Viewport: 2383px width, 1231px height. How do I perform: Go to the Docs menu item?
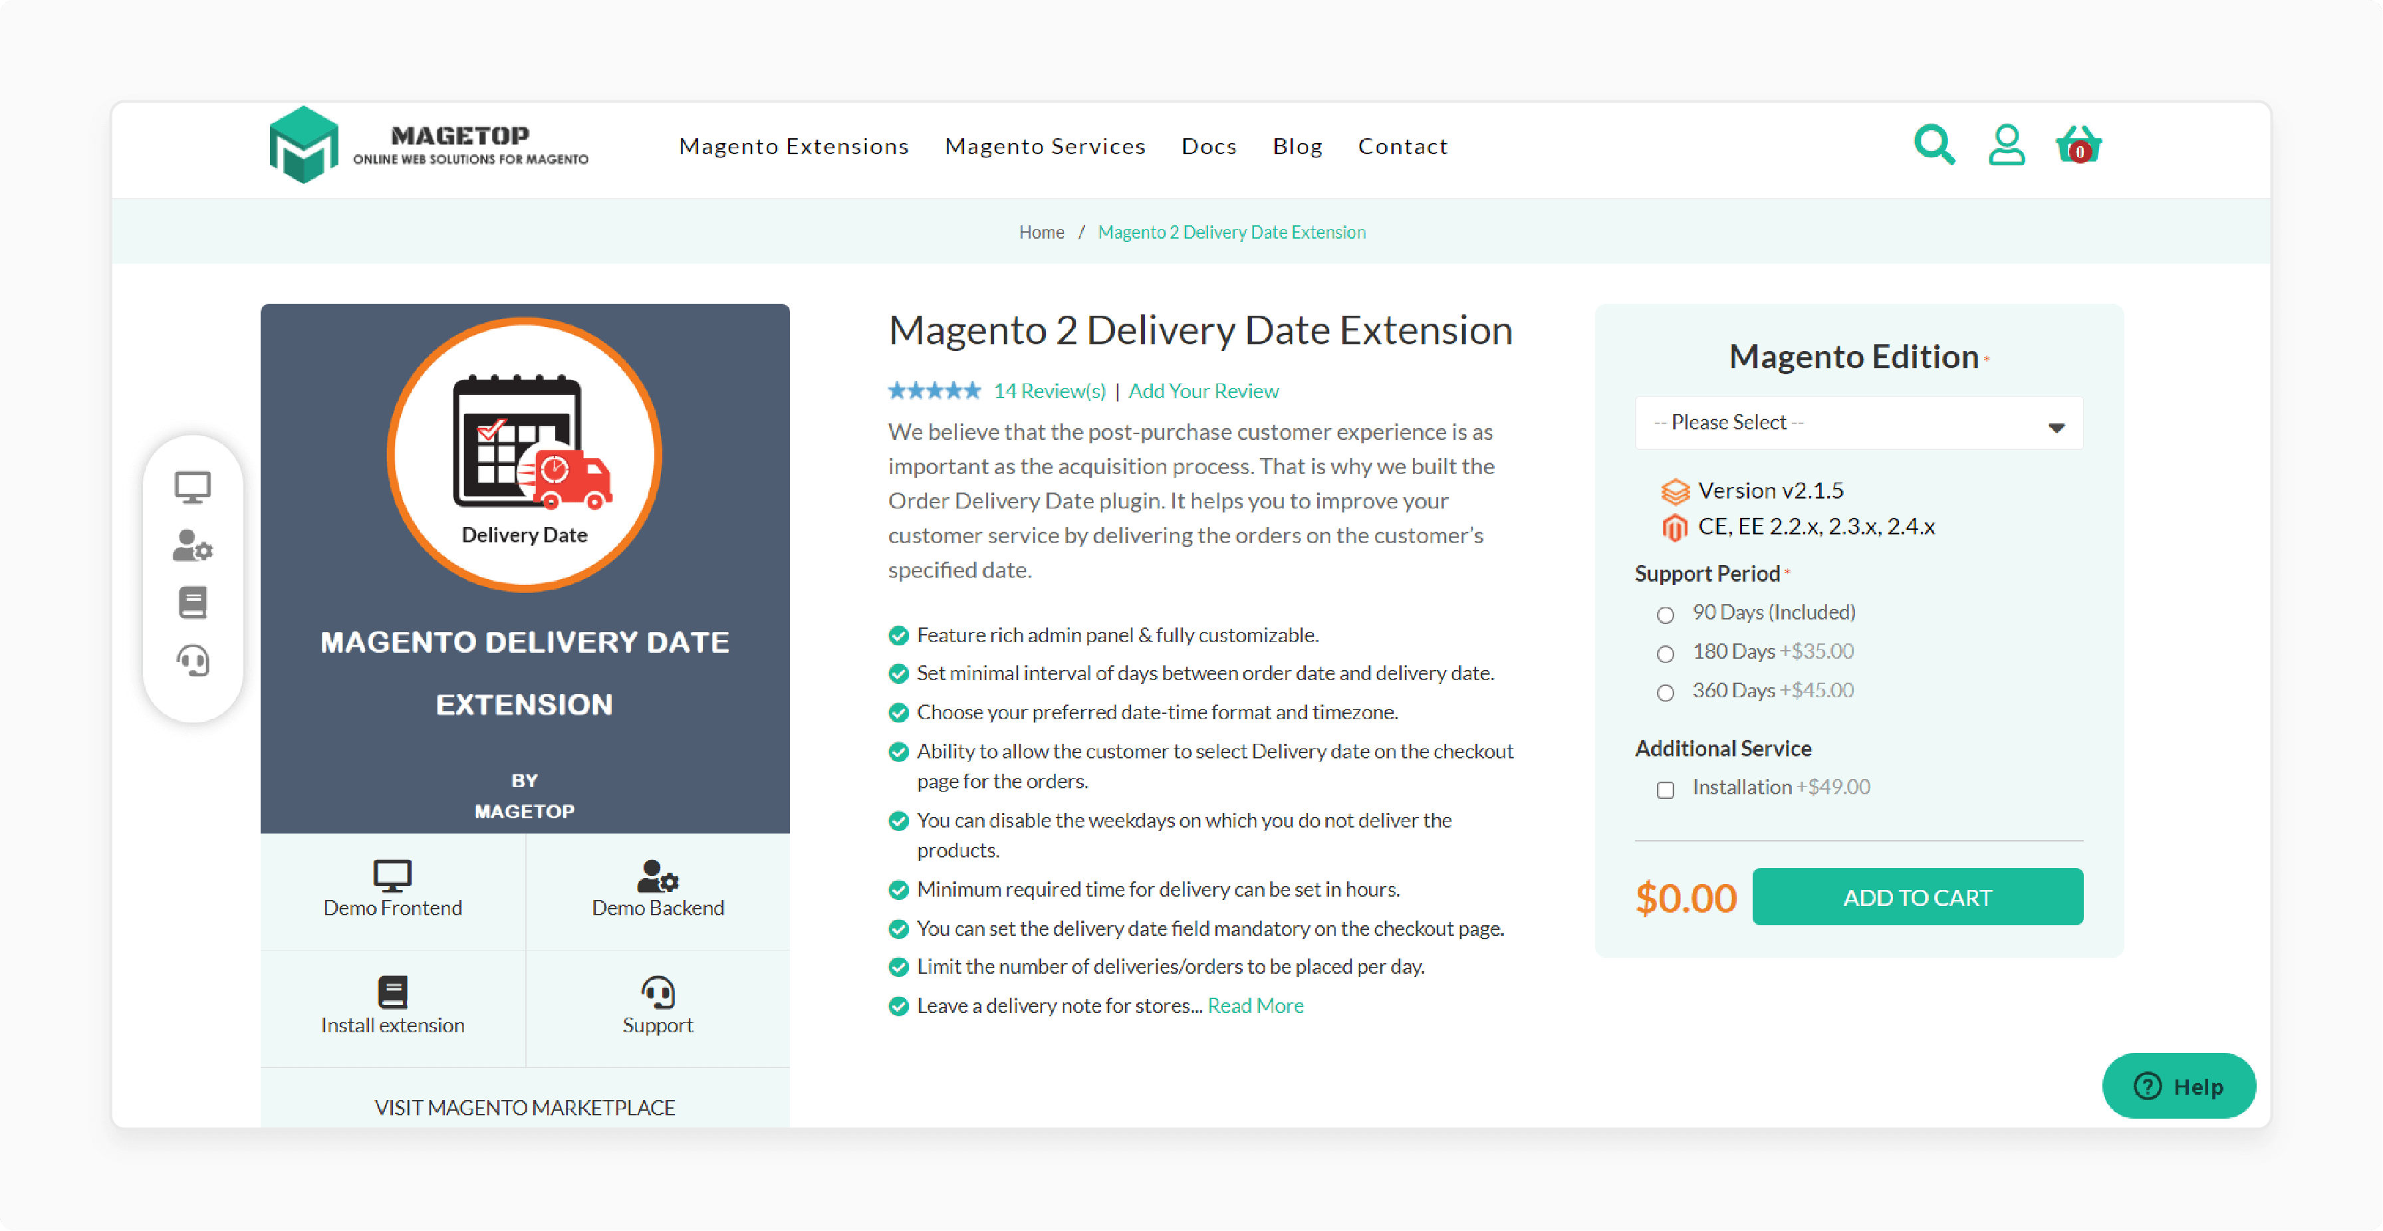pos(1208,146)
